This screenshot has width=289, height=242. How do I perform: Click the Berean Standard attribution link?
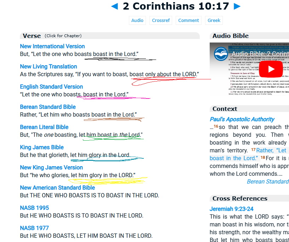pos(268,181)
